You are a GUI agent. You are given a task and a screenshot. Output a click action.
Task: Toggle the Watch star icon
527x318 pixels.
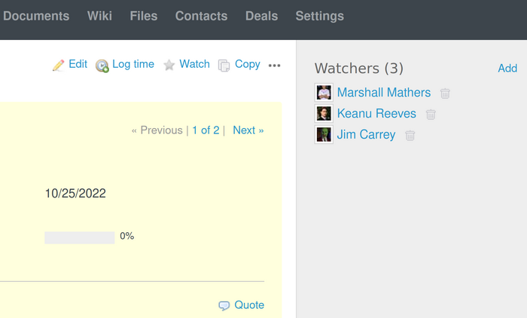pyautogui.click(x=169, y=66)
